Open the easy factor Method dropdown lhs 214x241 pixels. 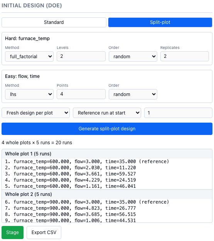pos(29,94)
